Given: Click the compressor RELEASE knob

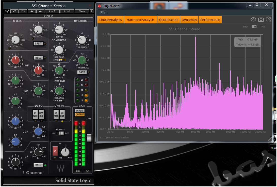Looking at the screenshot, I should pyautogui.click(x=59, y=50).
